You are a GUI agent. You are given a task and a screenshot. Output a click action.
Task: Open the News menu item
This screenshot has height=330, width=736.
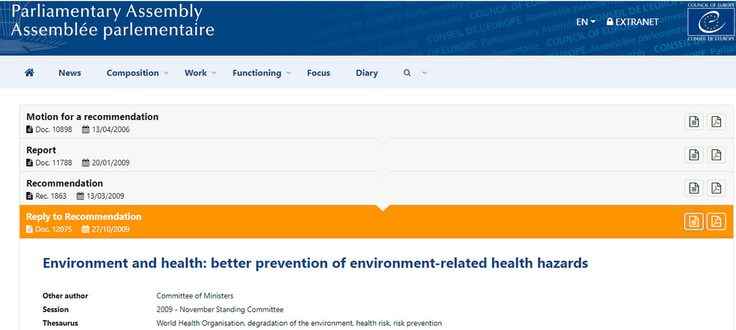point(70,73)
